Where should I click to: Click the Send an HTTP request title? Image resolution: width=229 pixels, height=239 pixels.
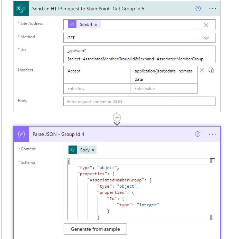88,9
